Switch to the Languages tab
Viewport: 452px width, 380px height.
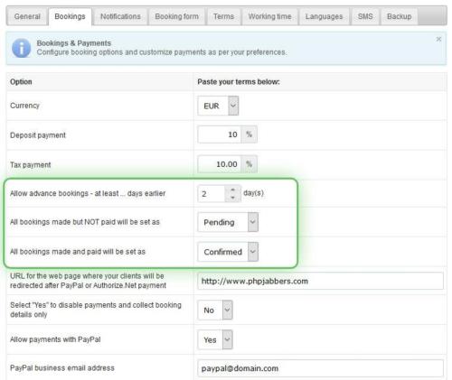(324, 16)
